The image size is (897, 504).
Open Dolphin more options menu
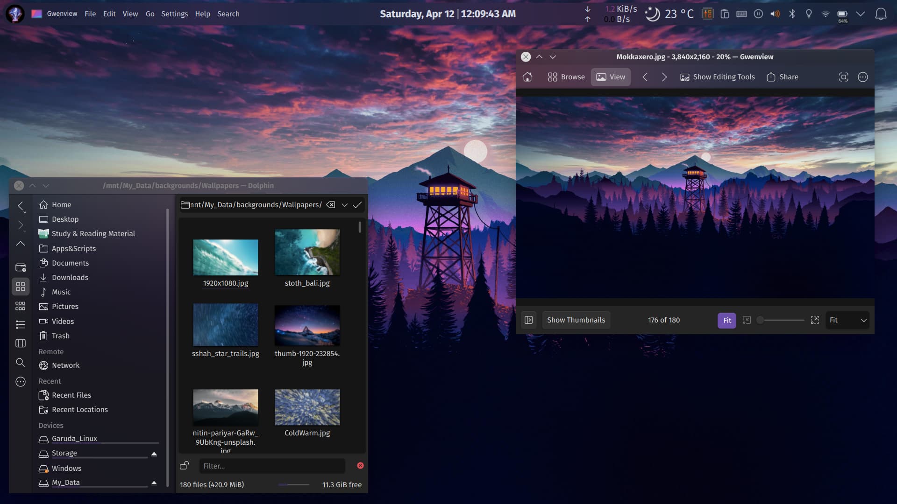pyautogui.click(x=21, y=382)
